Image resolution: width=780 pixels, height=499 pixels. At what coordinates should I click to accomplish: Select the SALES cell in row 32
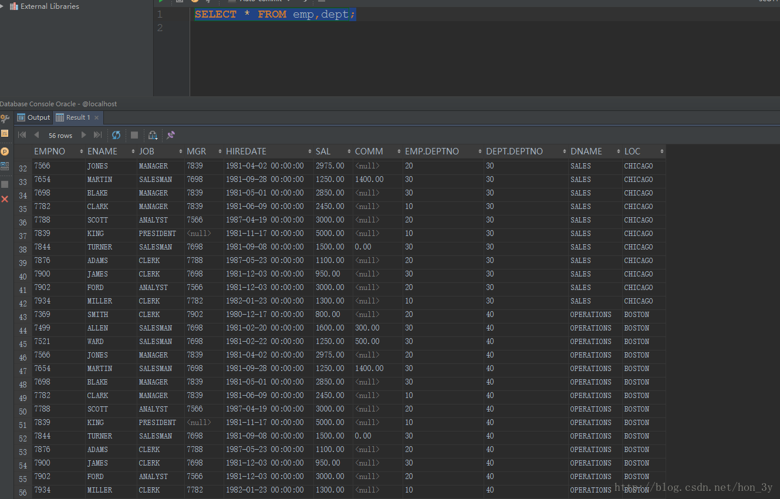click(581, 166)
